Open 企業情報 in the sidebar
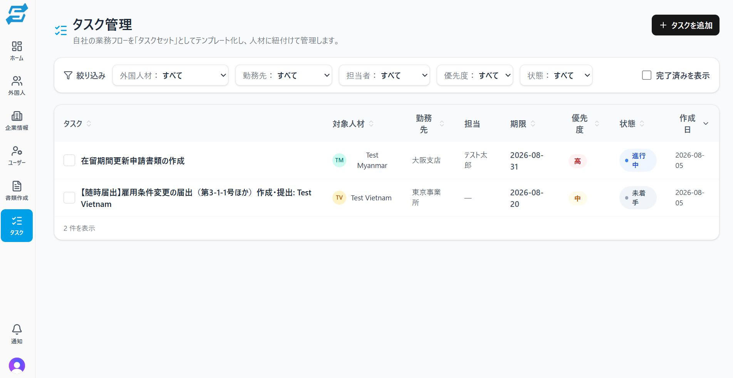 (x=17, y=121)
